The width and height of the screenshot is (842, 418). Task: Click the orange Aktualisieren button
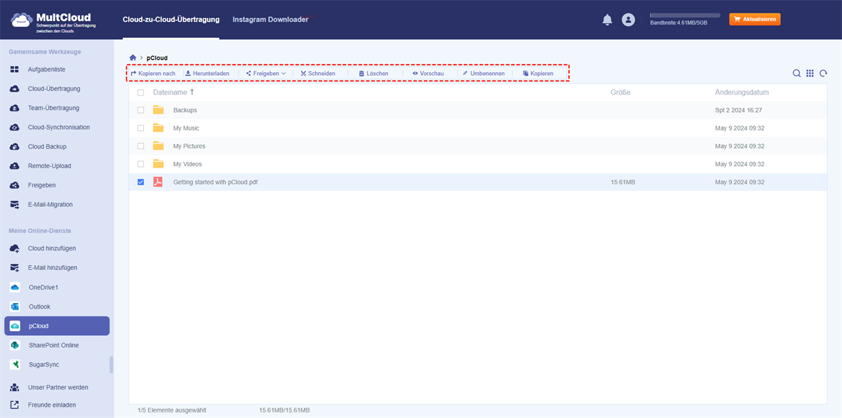[755, 19]
